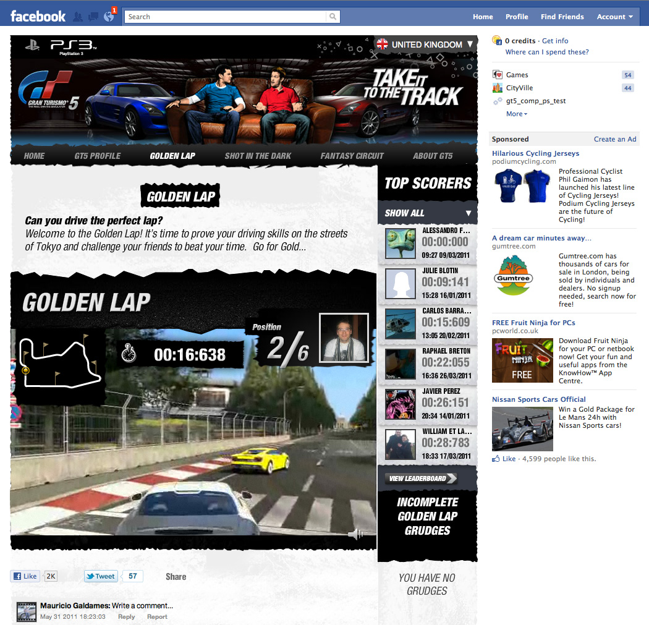Click the Create an Ad link

615,139
